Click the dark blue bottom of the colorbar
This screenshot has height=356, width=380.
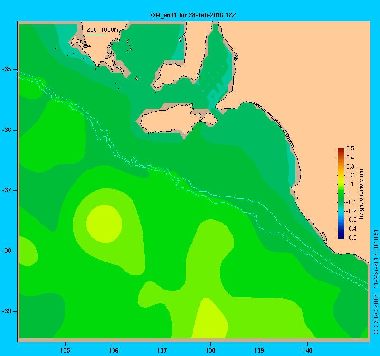pos(341,236)
